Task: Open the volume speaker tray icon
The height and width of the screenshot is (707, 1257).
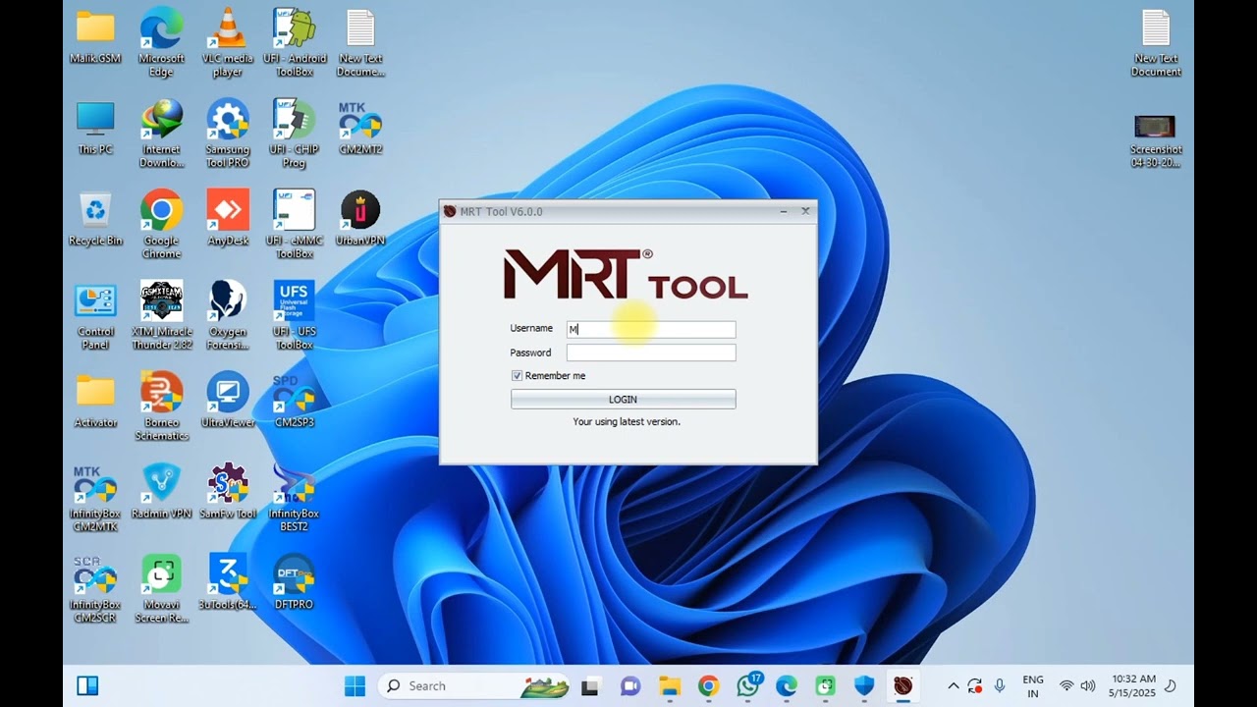Action: [1088, 685]
